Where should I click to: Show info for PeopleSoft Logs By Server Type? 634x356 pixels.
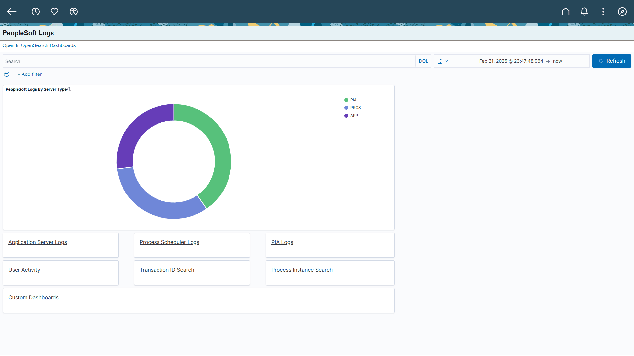click(69, 89)
